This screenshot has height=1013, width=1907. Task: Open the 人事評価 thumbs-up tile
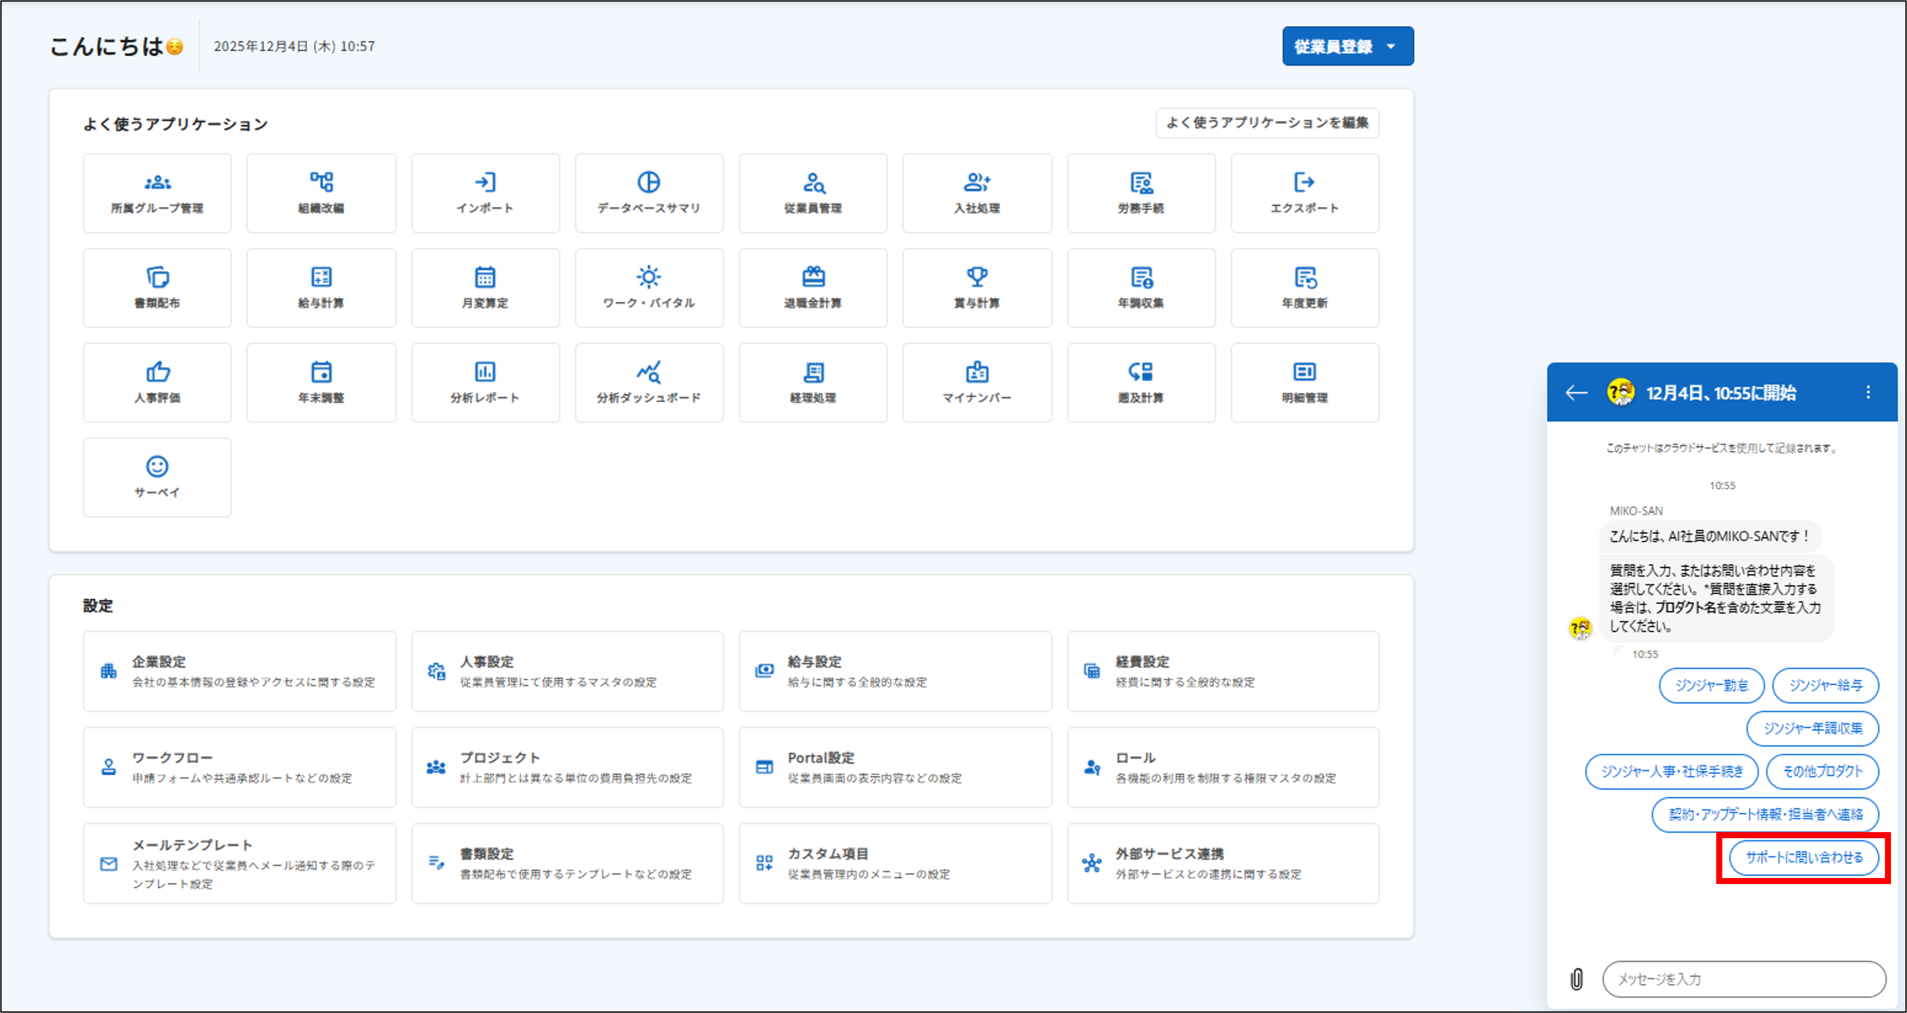tap(157, 382)
